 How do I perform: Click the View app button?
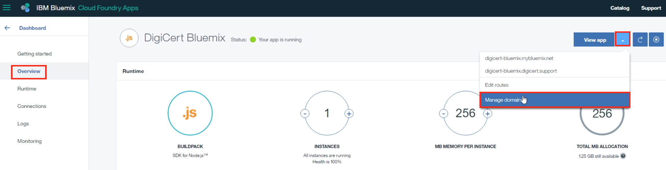click(595, 40)
